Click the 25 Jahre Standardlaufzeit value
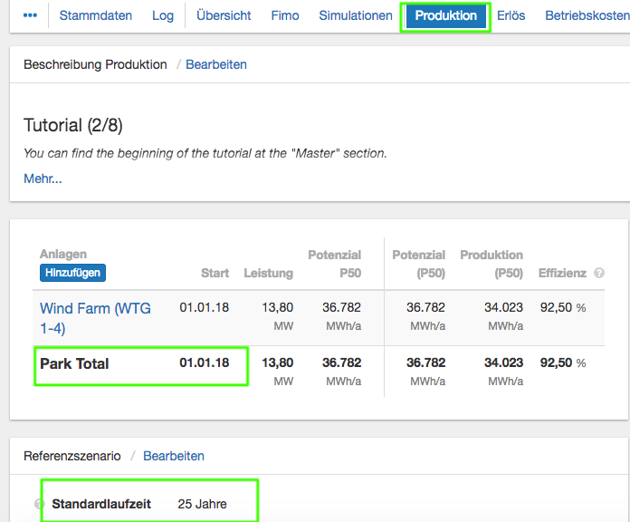This screenshot has width=630, height=522. pyautogui.click(x=202, y=504)
